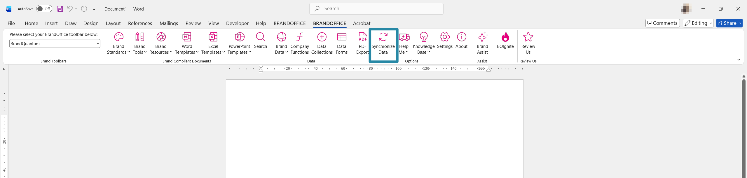The width and height of the screenshot is (747, 178).
Task: Open the References tab
Action: [x=140, y=23]
